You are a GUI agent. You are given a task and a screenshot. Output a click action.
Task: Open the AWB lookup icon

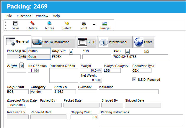(x=128, y=52)
